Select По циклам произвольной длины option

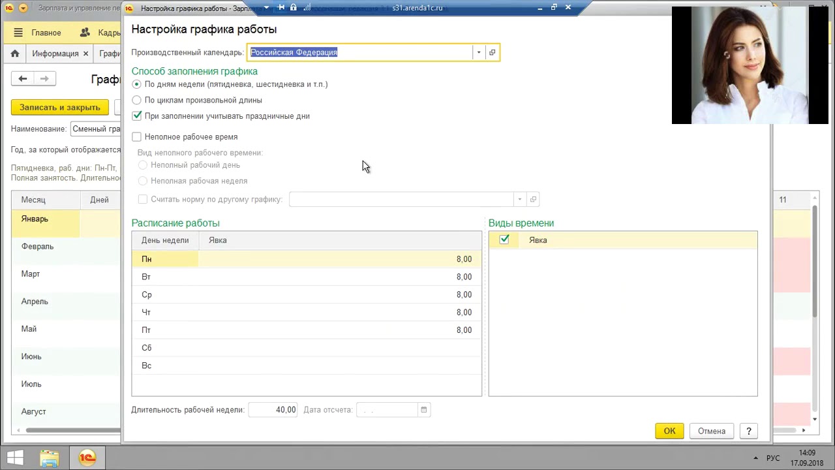pyautogui.click(x=136, y=100)
